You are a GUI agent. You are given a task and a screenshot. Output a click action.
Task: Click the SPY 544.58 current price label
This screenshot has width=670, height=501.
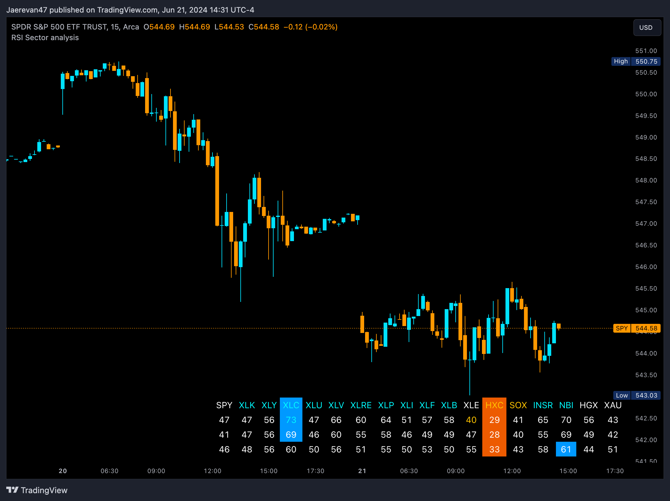pos(637,328)
